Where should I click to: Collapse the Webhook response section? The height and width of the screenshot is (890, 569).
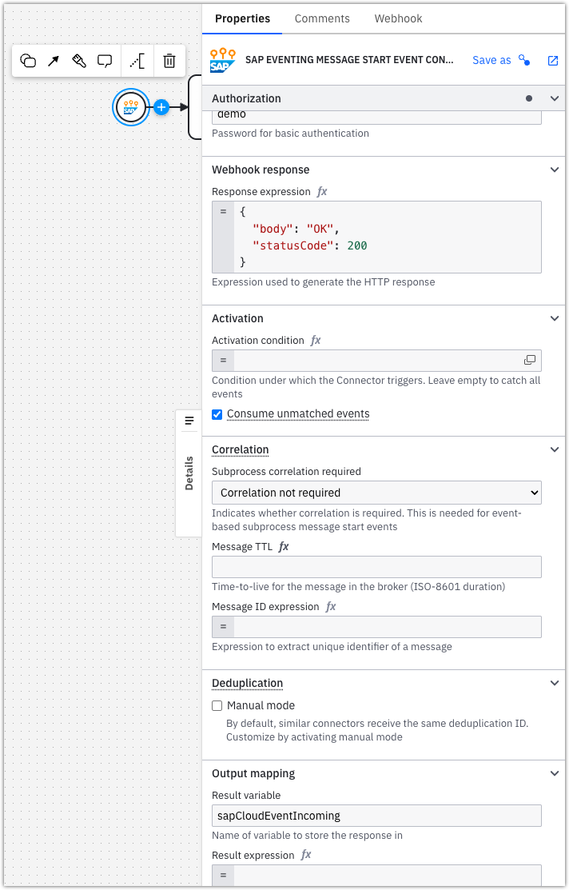pos(555,170)
